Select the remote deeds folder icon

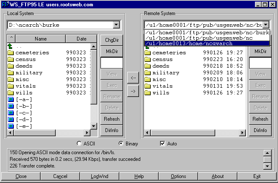coord(148,66)
